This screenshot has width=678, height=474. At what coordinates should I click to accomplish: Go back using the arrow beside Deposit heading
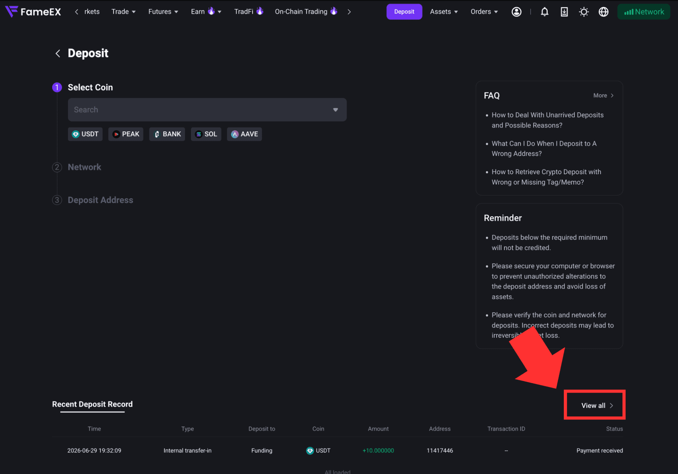pos(58,53)
